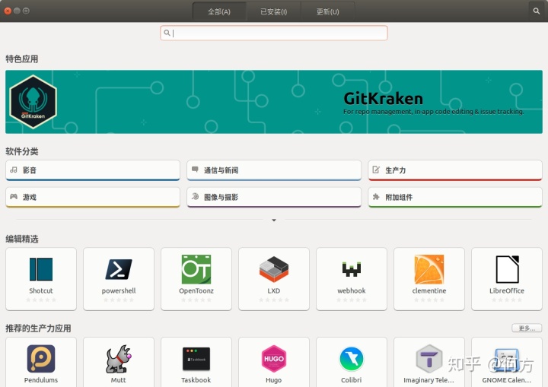Open the 影音 category
The width and height of the screenshot is (548, 387).
pos(93,170)
